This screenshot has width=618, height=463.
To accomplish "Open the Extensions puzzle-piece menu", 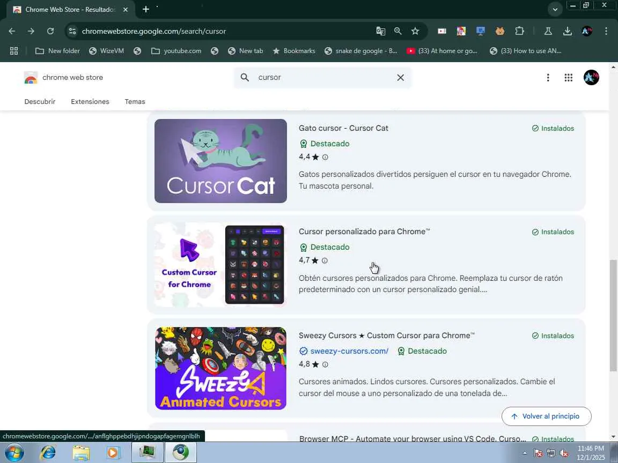I will [x=519, y=31].
